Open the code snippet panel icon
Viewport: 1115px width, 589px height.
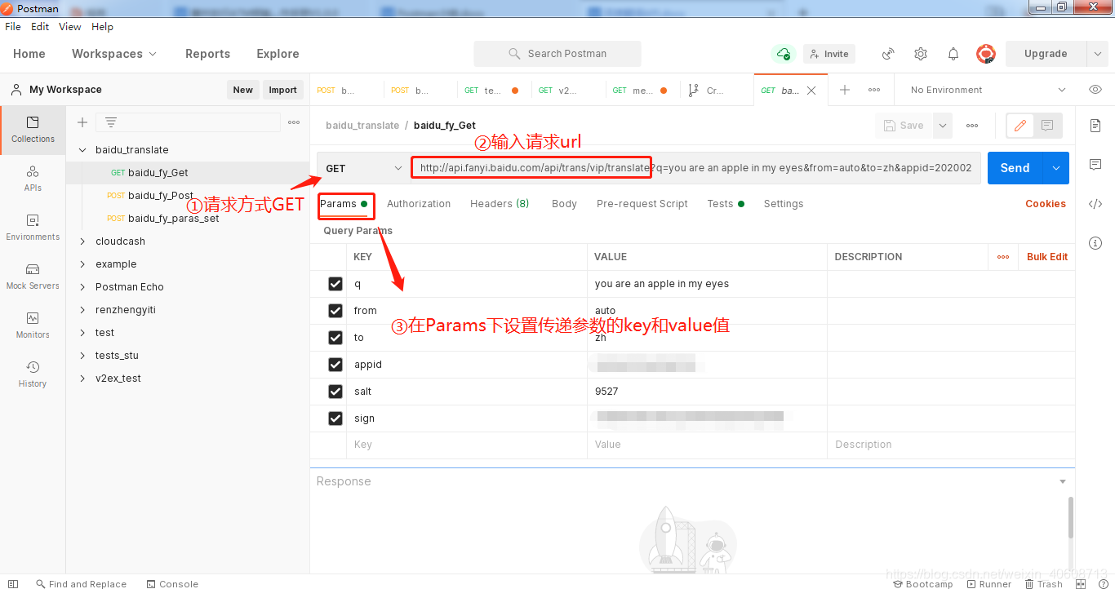click(1095, 204)
